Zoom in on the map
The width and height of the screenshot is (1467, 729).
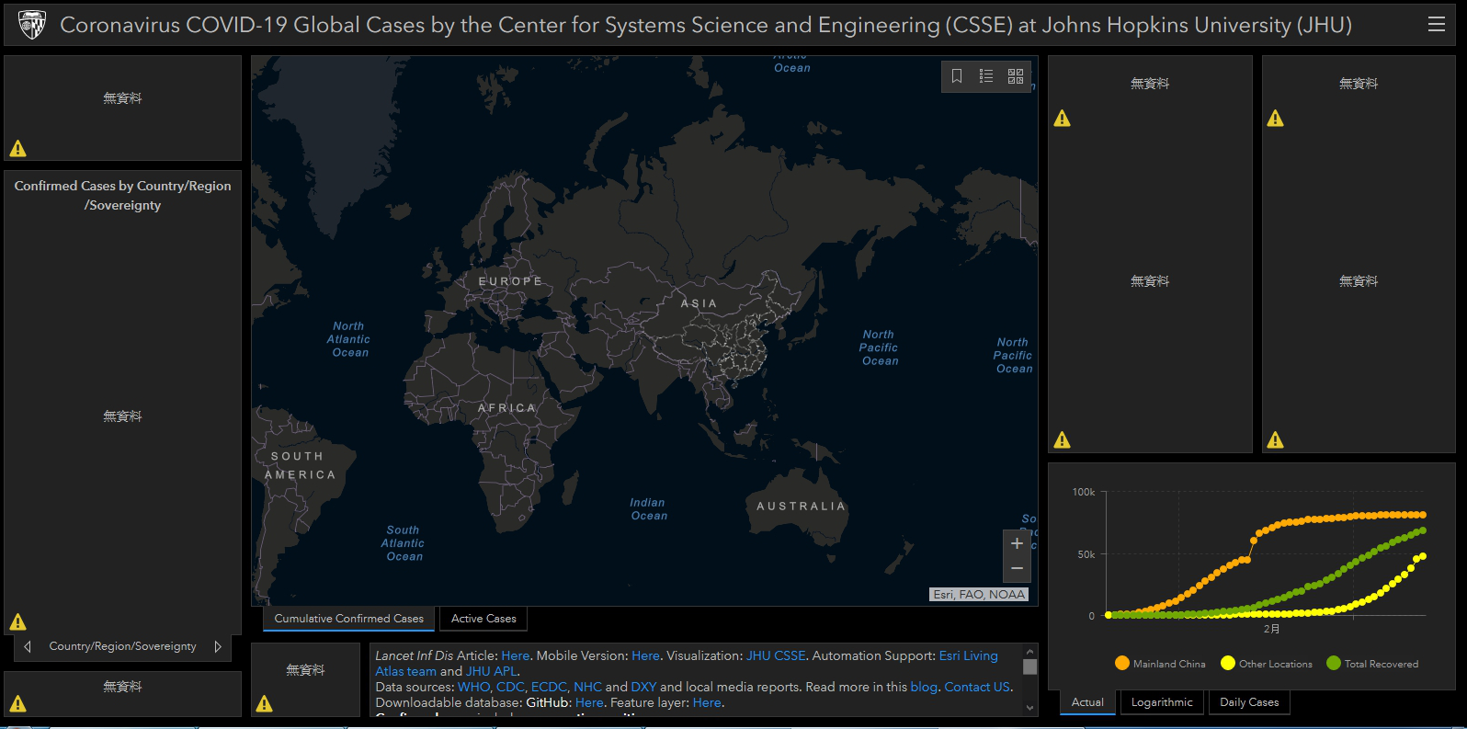(x=1017, y=543)
